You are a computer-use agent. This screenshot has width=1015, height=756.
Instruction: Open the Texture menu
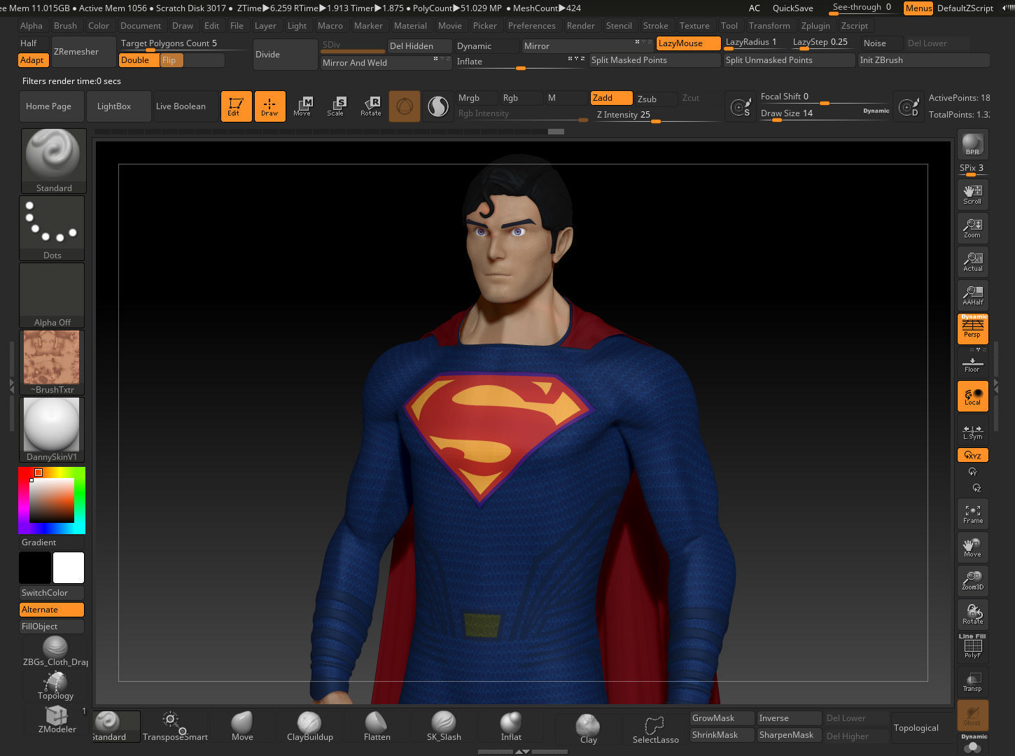pos(694,26)
